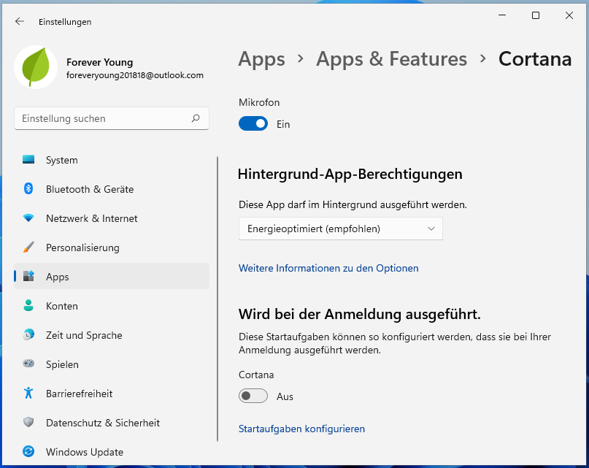Click the 'Wird bei der Anmeldung ausgeführt.' heading
Viewport: 589px width, 468px height.
coord(360,314)
